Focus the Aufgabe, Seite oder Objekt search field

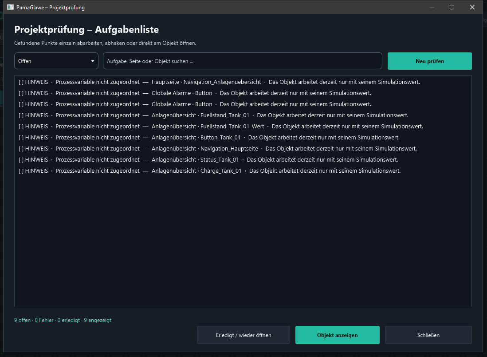pyautogui.click(x=243, y=61)
